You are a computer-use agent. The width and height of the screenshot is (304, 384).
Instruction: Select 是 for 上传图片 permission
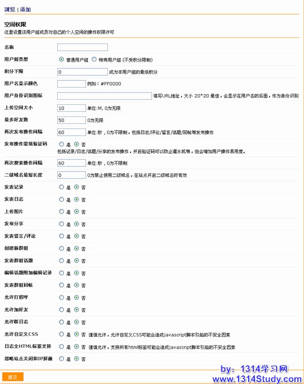(x=62, y=211)
